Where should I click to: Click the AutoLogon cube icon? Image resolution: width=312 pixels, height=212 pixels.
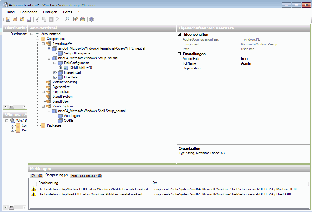pos(60,116)
